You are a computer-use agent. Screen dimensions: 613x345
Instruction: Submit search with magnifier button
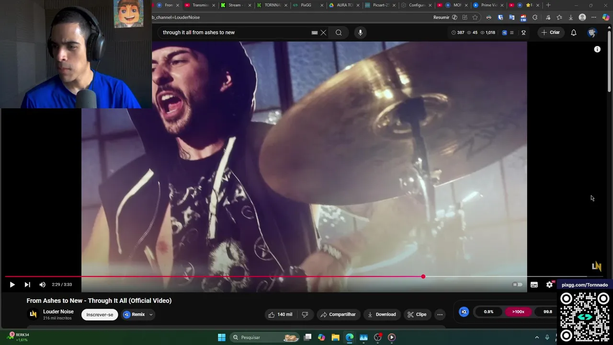tap(339, 33)
